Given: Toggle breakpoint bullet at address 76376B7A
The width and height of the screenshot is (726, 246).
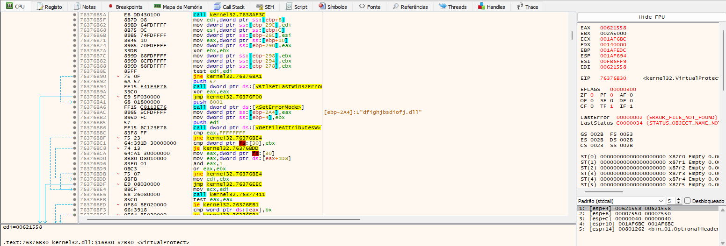Looking at the screenshot, I should coord(75,50).
